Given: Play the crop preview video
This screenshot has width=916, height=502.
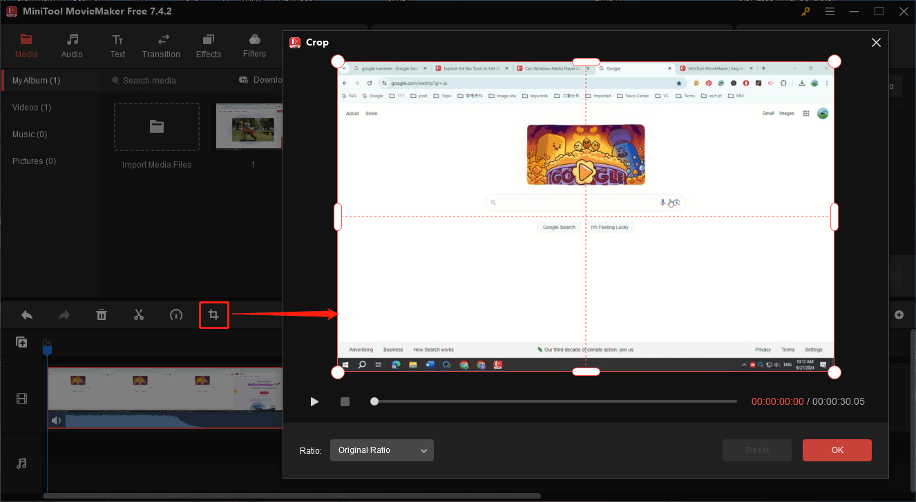Looking at the screenshot, I should (x=314, y=401).
